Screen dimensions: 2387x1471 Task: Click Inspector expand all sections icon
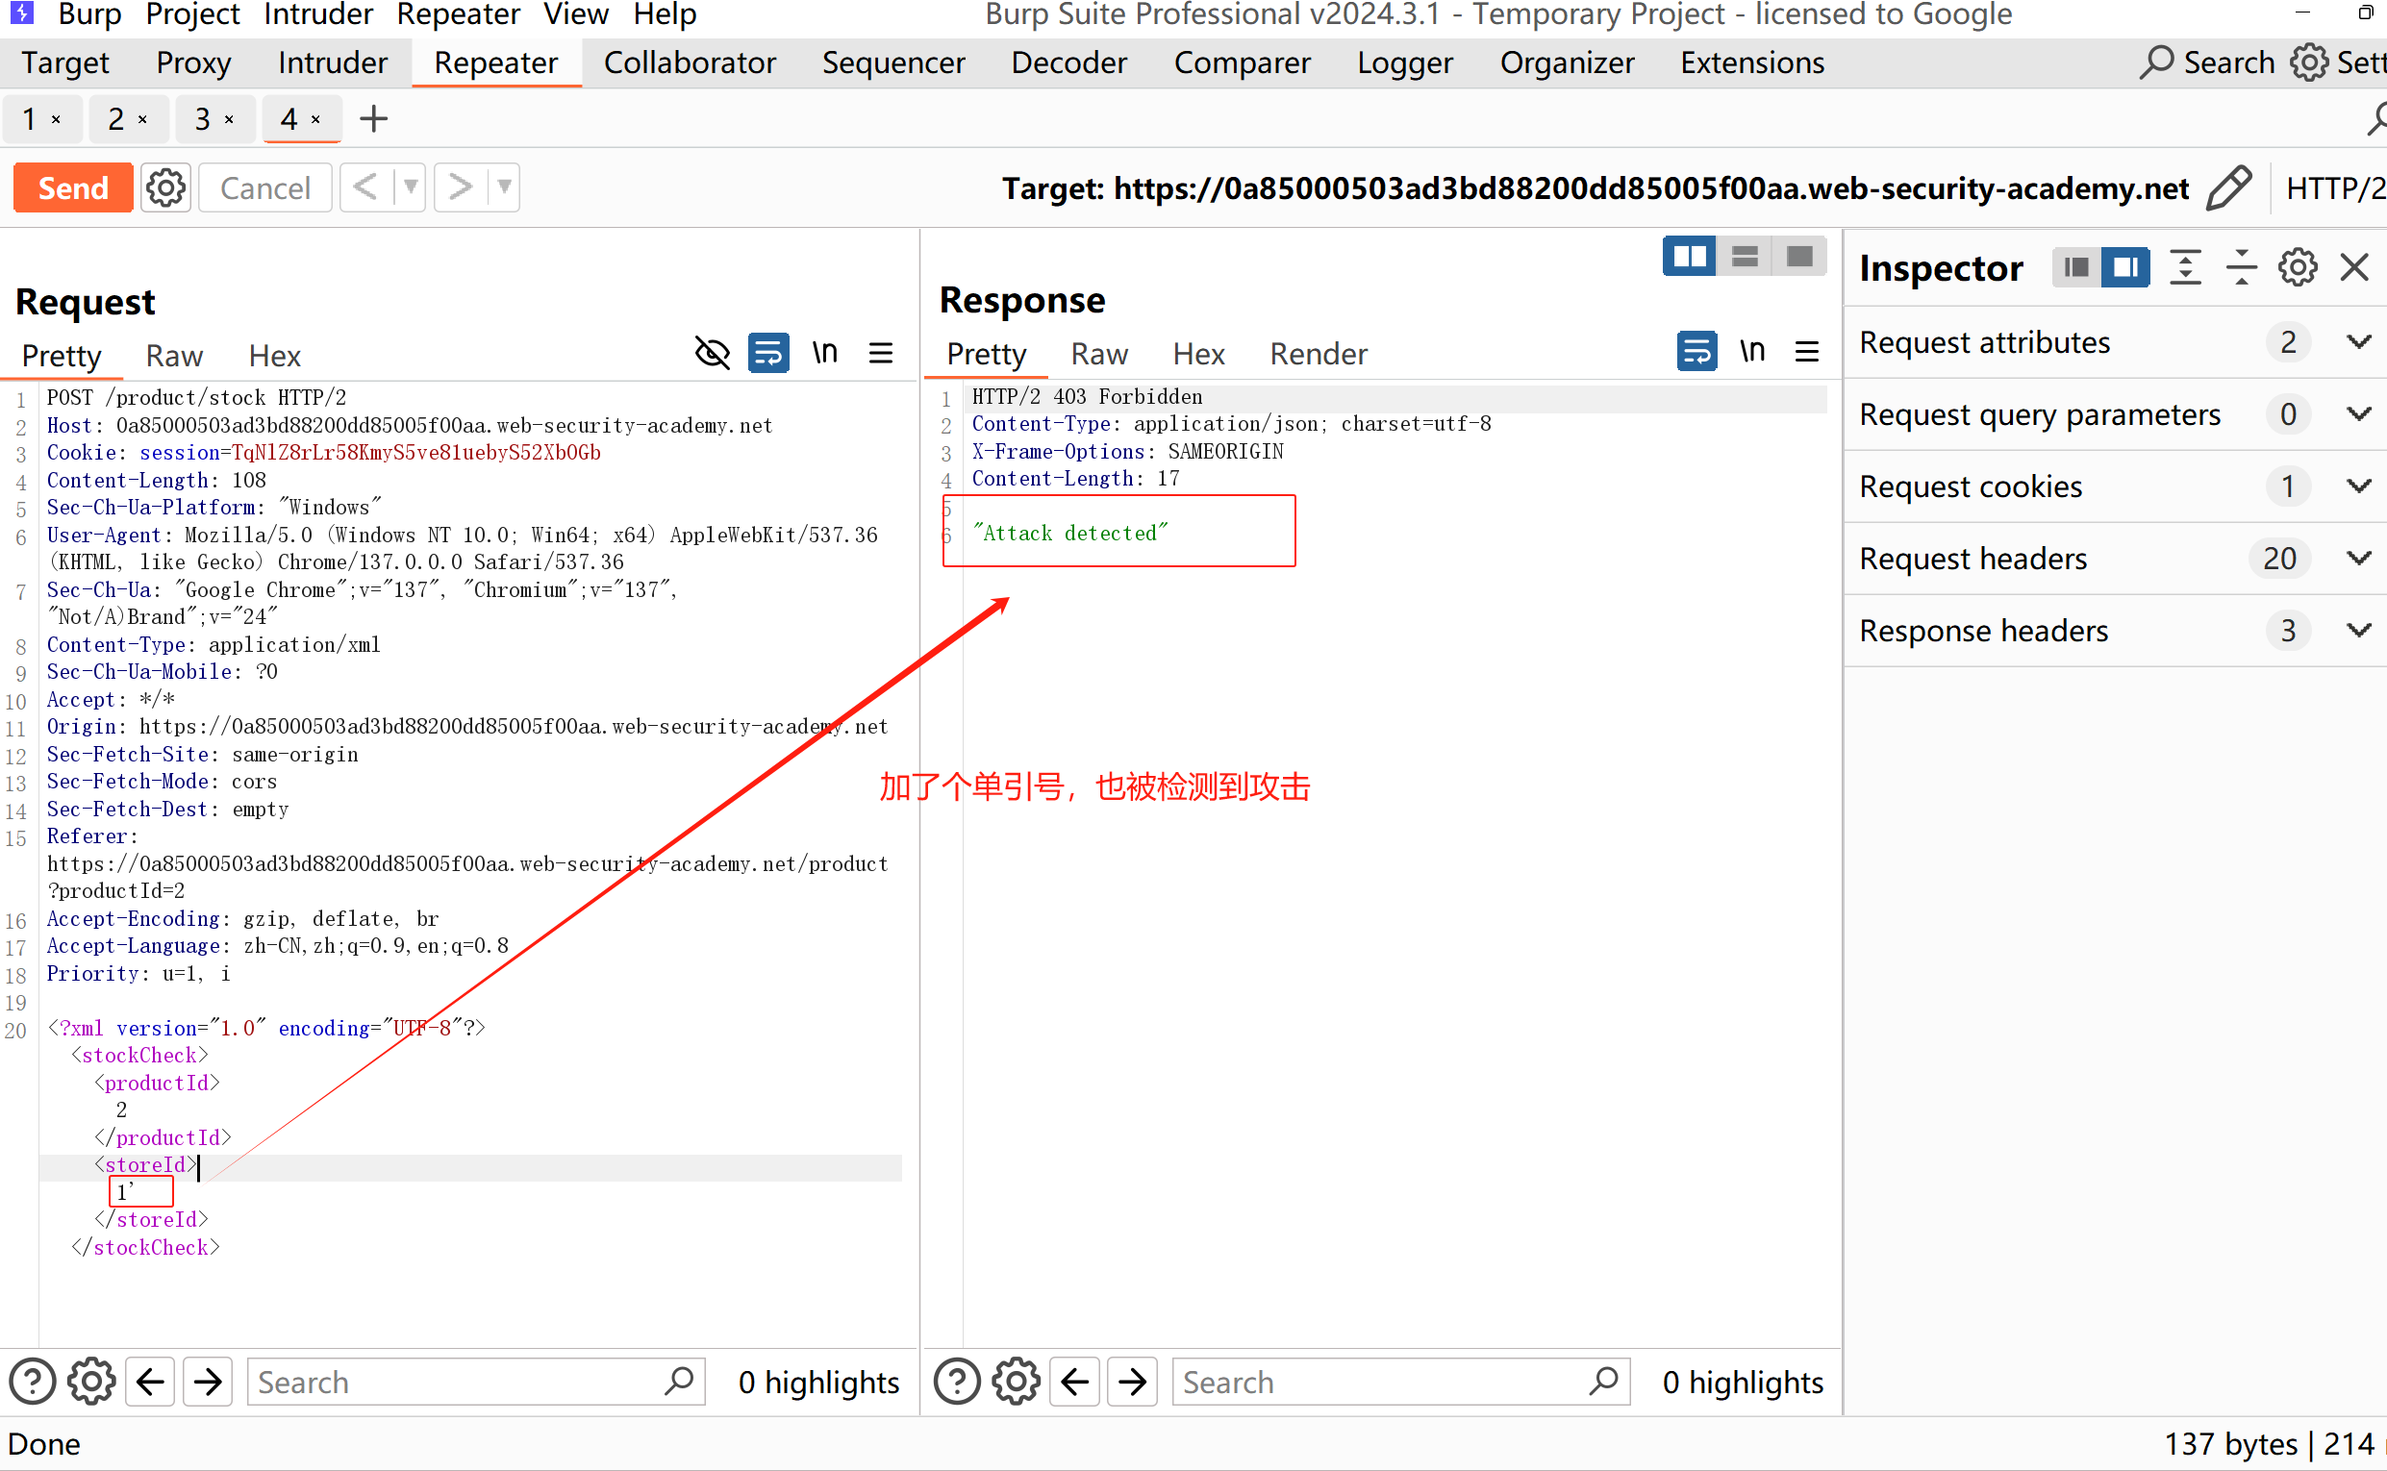click(2186, 267)
